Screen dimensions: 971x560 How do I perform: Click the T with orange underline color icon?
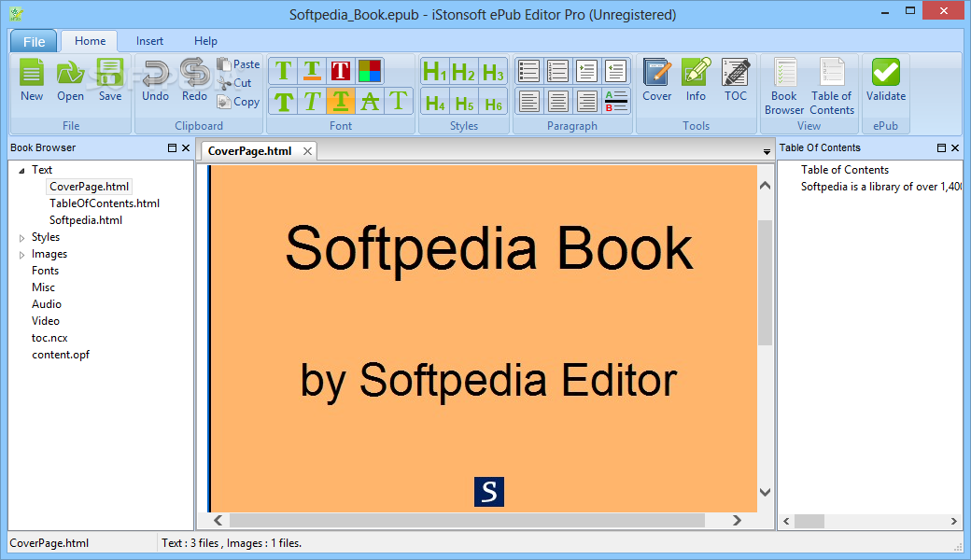point(312,71)
